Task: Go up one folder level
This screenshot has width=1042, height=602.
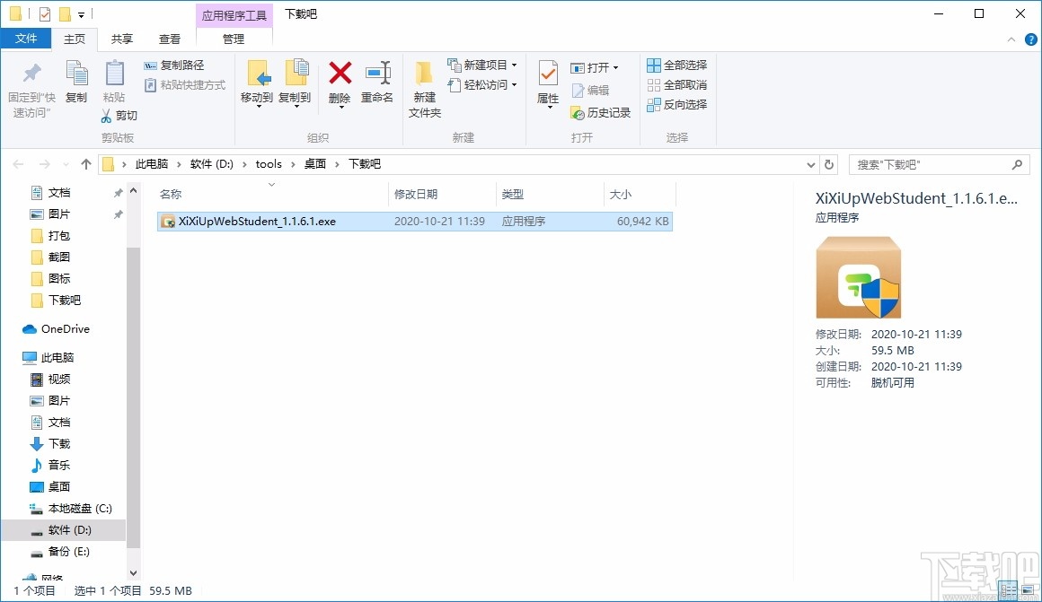Action: [x=85, y=164]
